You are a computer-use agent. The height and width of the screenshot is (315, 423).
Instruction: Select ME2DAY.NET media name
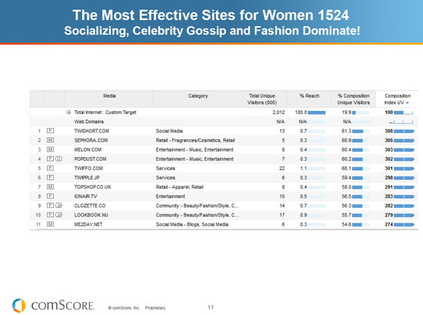pyautogui.click(x=88, y=224)
